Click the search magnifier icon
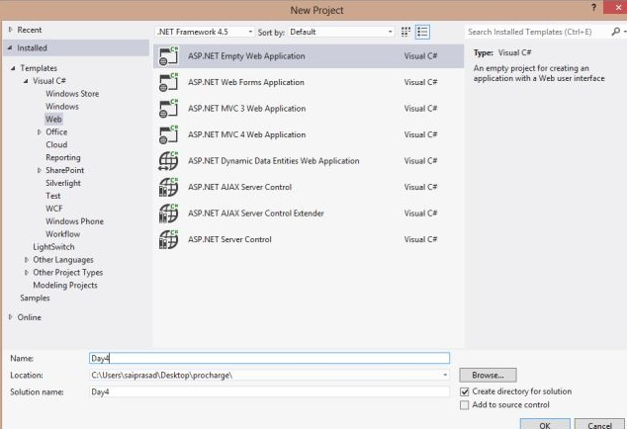This screenshot has width=627, height=429. [615, 32]
